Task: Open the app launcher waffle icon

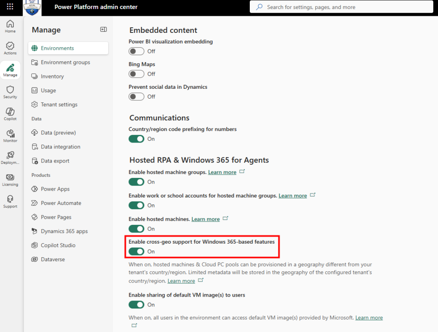Action: [10, 7]
